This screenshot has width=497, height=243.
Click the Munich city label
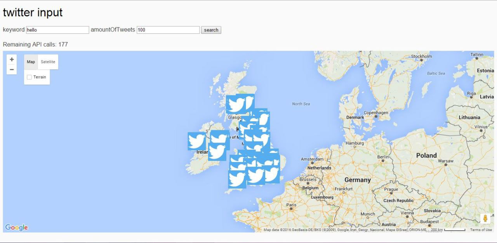(368, 214)
